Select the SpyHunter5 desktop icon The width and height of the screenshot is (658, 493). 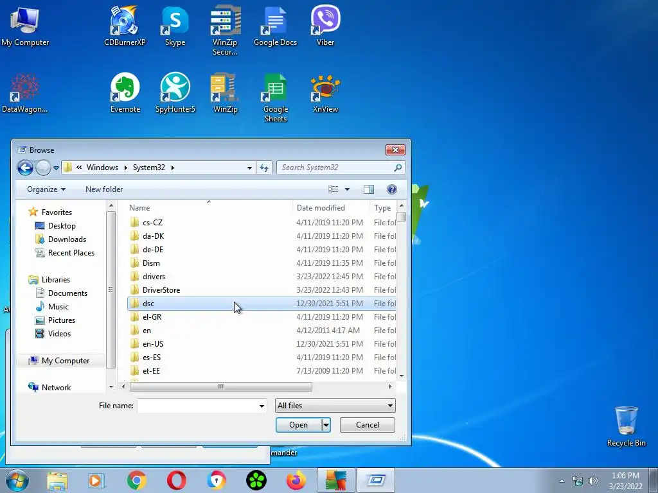(175, 92)
